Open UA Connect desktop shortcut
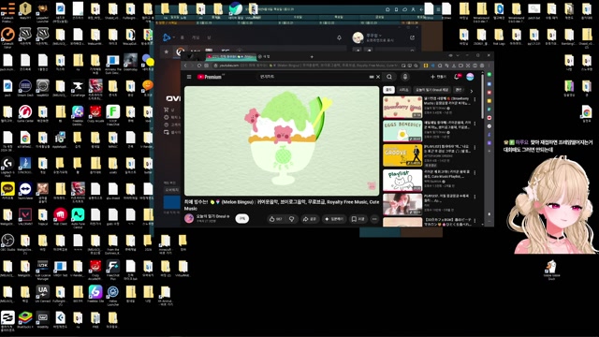The height and width of the screenshot is (337, 599). [43, 294]
